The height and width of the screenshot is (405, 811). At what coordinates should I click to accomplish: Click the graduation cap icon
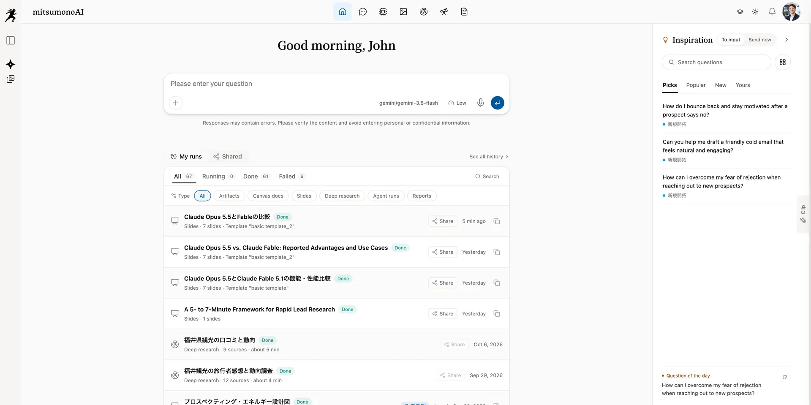coord(740,12)
